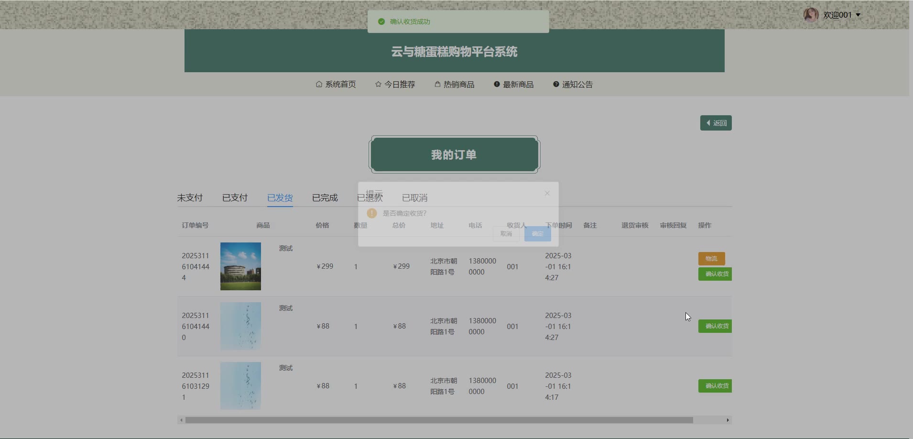The width and height of the screenshot is (913, 439).
Task: Open the 已完成 orders tab
Action: tap(325, 198)
